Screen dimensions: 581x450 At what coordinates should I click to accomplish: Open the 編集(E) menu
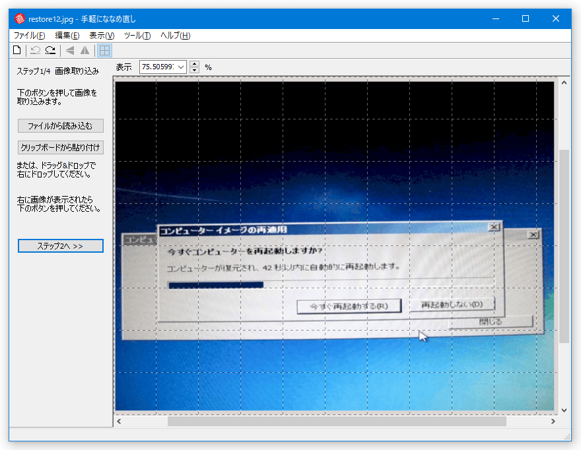pos(67,36)
